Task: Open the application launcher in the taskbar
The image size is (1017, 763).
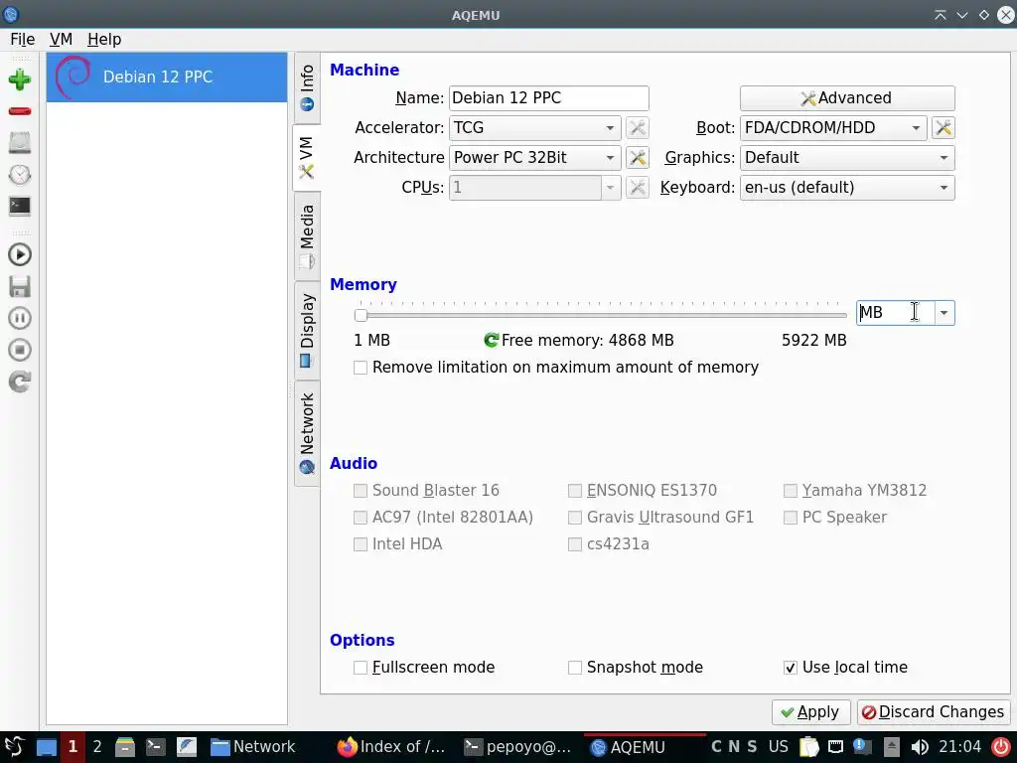Action: pyautogui.click(x=14, y=747)
